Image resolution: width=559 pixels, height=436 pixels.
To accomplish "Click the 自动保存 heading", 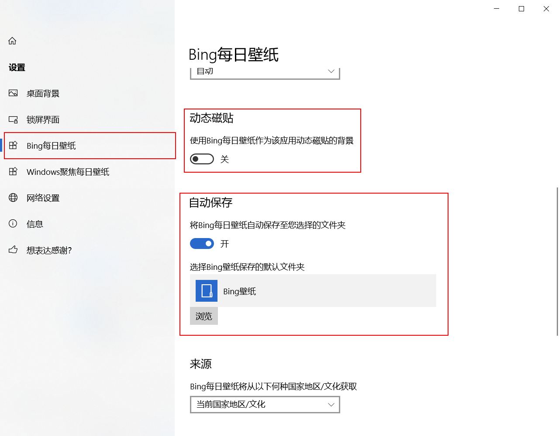I will click(x=211, y=203).
